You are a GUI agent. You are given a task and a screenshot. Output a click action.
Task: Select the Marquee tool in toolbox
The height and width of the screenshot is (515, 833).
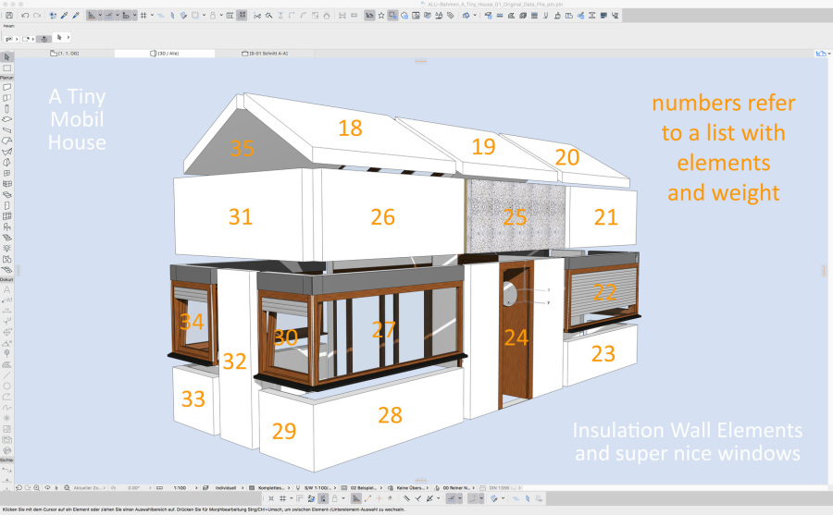pyautogui.click(x=6, y=68)
